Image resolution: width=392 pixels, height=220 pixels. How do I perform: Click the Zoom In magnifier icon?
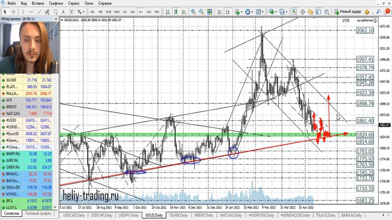pos(193,12)
